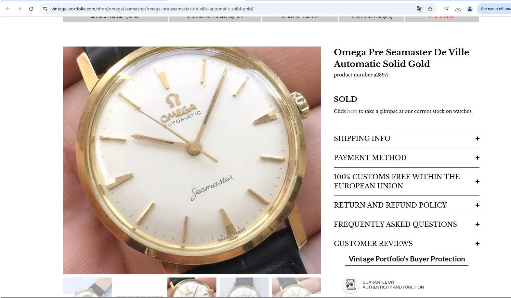Image resolution: width=511 pixels, height=298 pixels.
Task: Open browser downloads icon
Action: coord(458,9)
